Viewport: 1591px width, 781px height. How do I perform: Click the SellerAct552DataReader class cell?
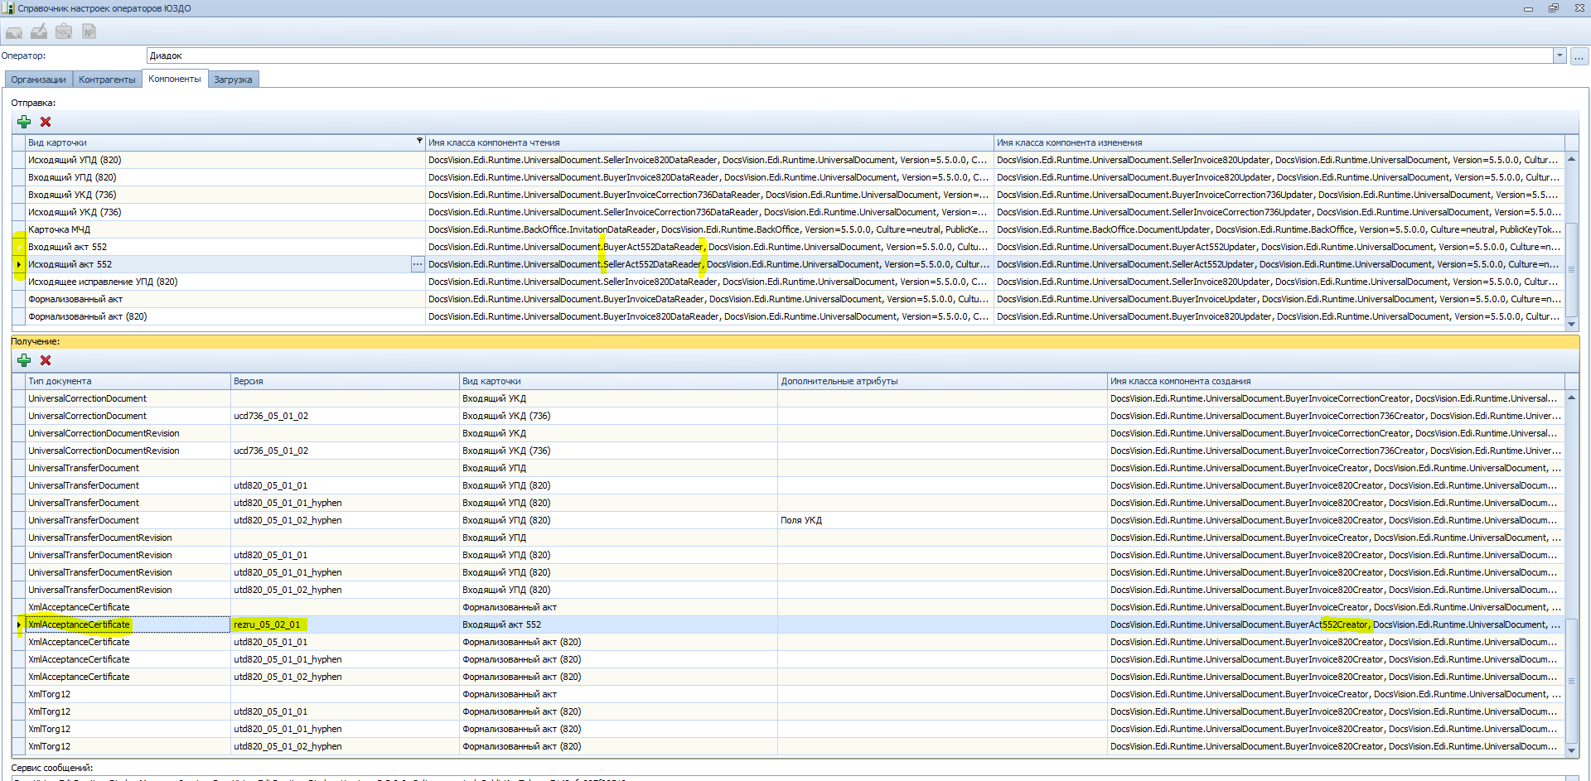click(709, 264)
